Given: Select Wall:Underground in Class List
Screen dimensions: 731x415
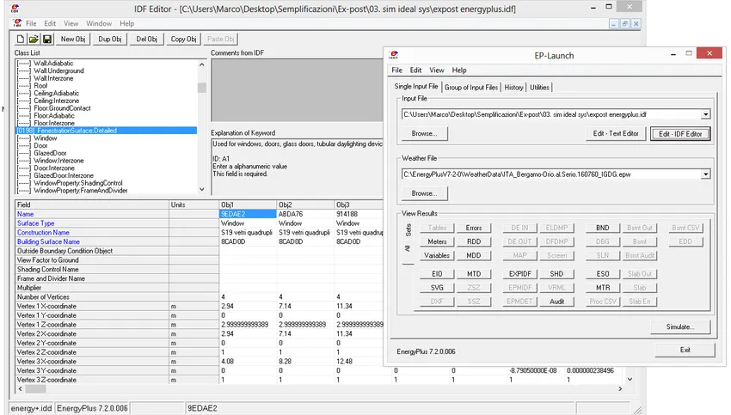Looking at the screenshot, I should click(58, 70).
